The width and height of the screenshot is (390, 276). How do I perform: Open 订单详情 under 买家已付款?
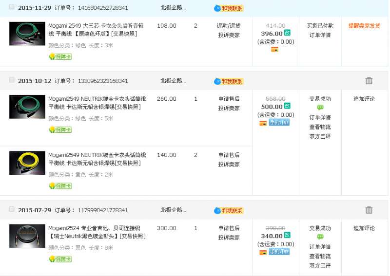coord(320,35)
